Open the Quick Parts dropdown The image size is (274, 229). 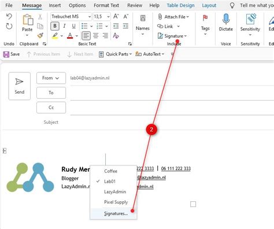pos(115,54)
